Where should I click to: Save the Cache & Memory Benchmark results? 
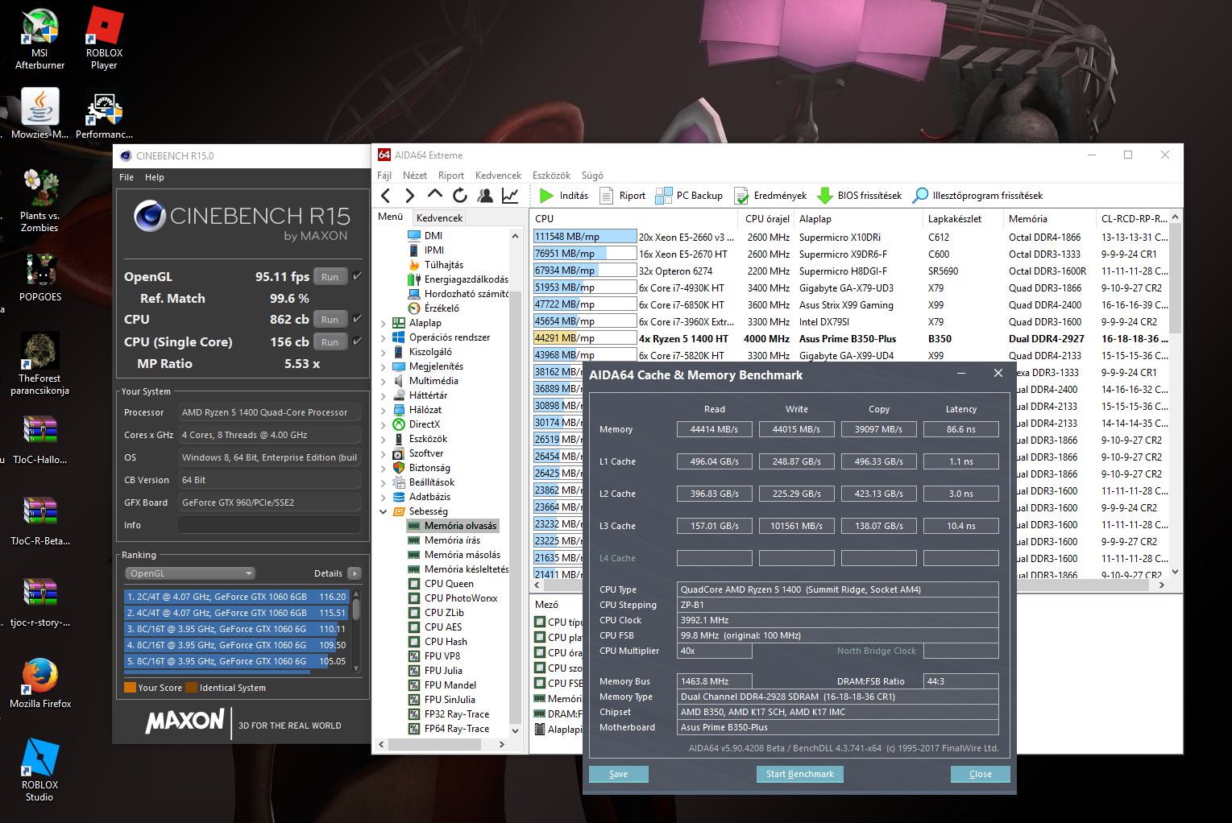tap(618, 774)
